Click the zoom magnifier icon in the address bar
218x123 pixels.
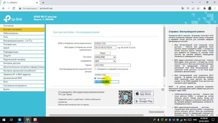[188, 8]
